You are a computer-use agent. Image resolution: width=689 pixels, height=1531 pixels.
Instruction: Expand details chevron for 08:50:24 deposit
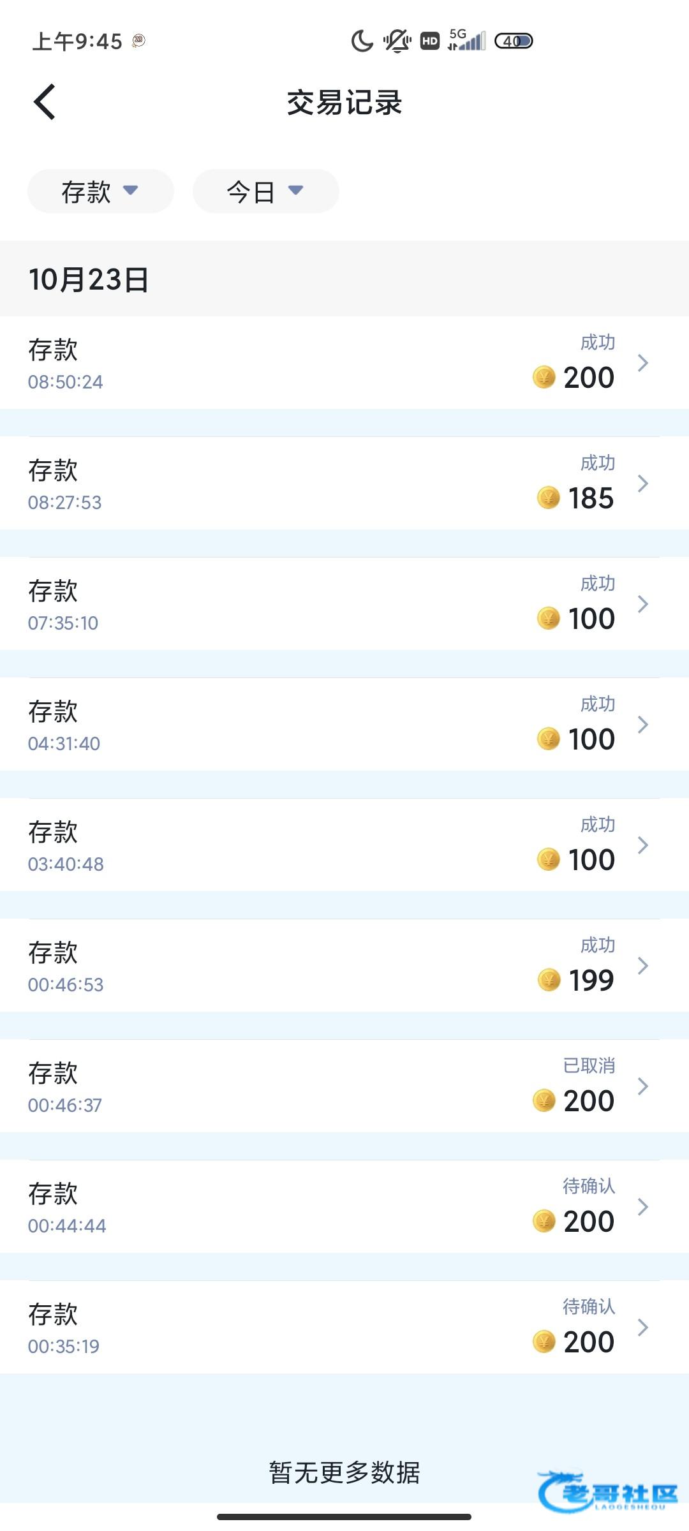pyautogui.click(x=643, y=363)
